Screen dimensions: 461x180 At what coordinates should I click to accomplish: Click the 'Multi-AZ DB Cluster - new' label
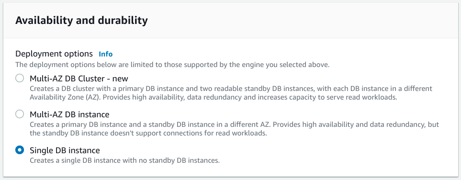pyautogui.click(x=79, y=79)
